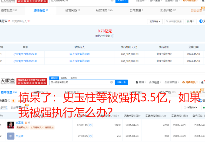This screenshot has height=142, width=205.
Task: Click chart icon beside 97.8611%
Action: point(91,125)
